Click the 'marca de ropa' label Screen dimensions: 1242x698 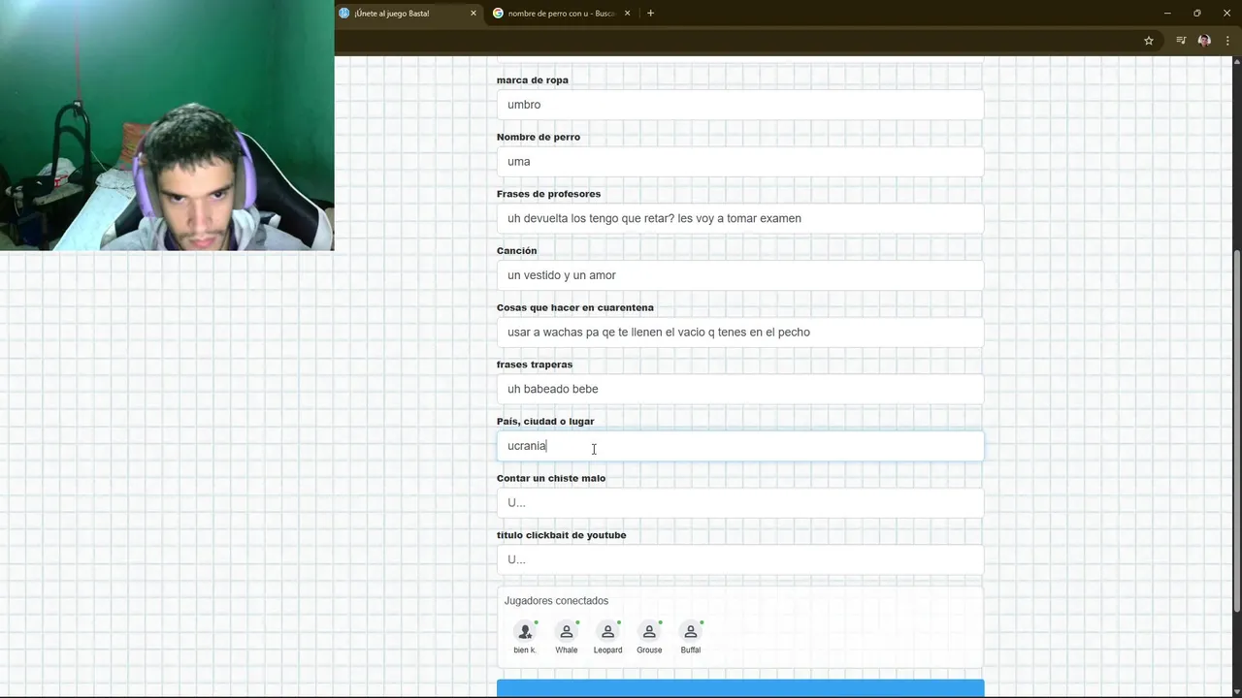(533, 79)
